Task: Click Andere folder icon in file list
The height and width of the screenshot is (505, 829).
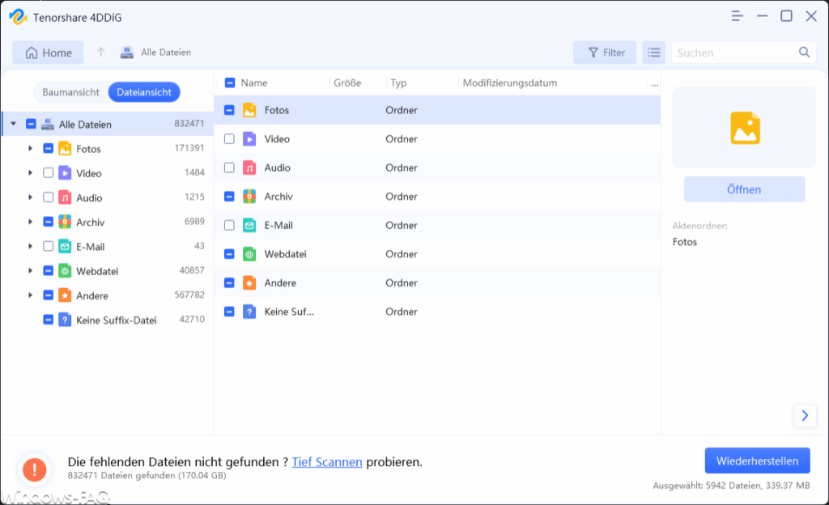Action: click(x=249, y=282)
